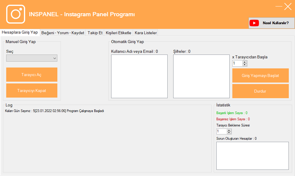Increase x Tarayıcıdan Başla value
The height and width of the screenshot is (176, 295).
click(x=244, y=62)
